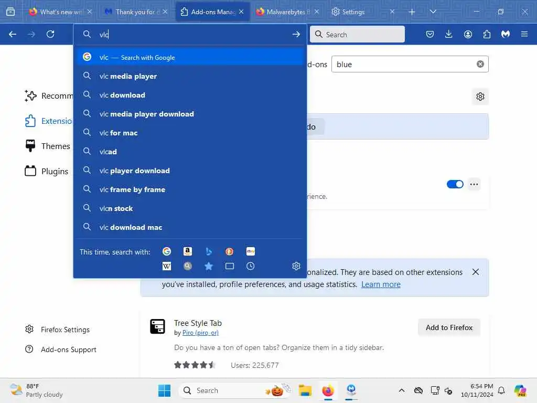Search this time with Google
The image size is (537, 403).
(x=167, y=251)
